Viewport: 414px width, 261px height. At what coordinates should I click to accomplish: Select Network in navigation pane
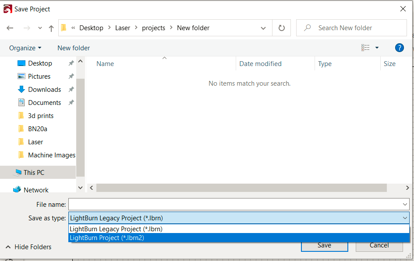click(36, 190)
